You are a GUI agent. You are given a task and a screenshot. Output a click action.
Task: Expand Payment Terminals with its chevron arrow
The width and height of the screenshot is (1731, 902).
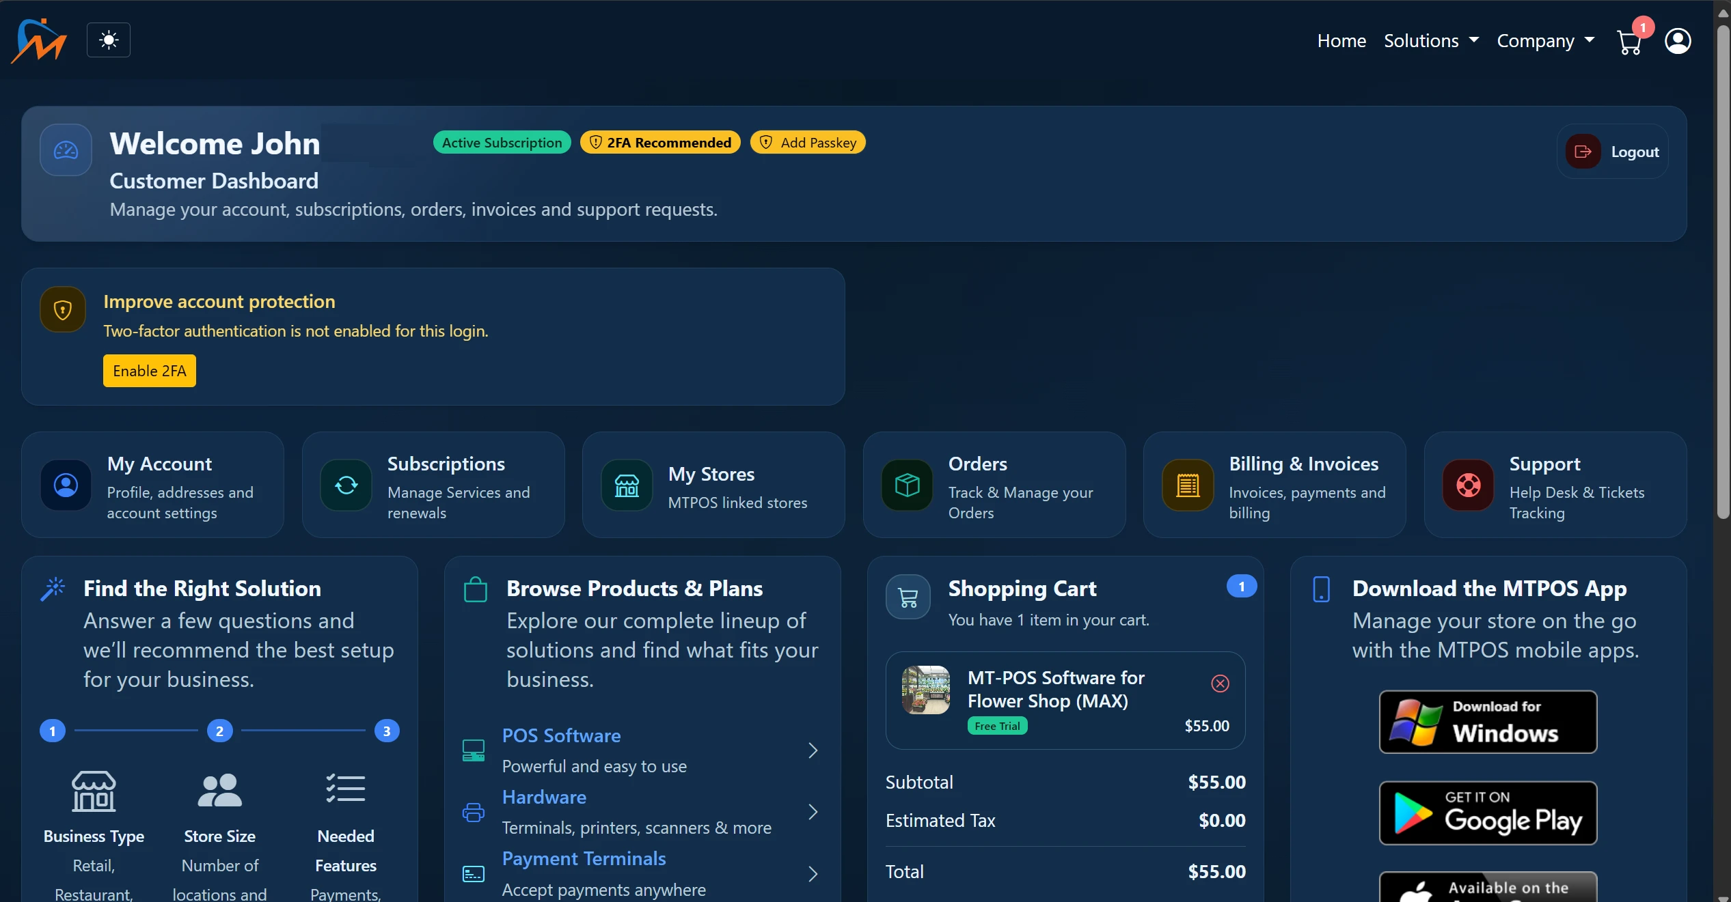(x=813, y=874)
